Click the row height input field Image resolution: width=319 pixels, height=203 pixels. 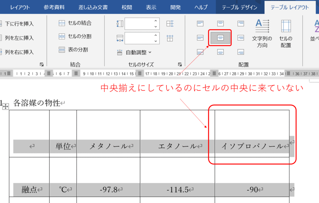139,24
